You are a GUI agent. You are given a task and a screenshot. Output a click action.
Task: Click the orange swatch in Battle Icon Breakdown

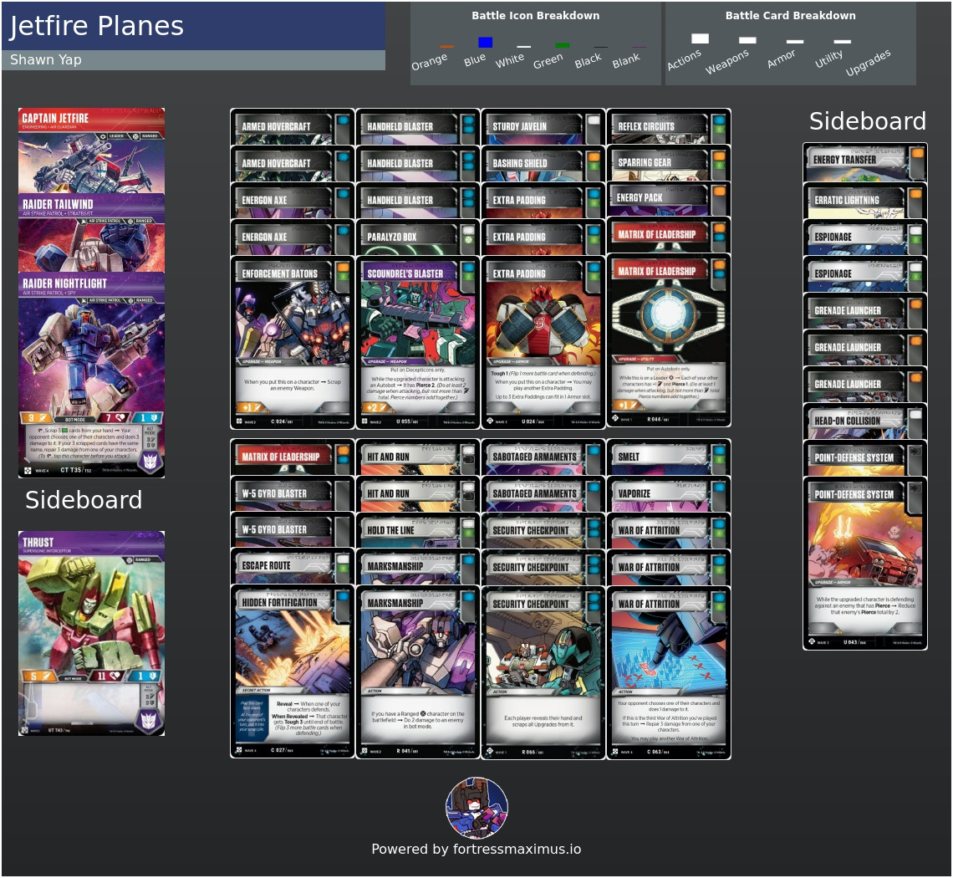(446, 46)
